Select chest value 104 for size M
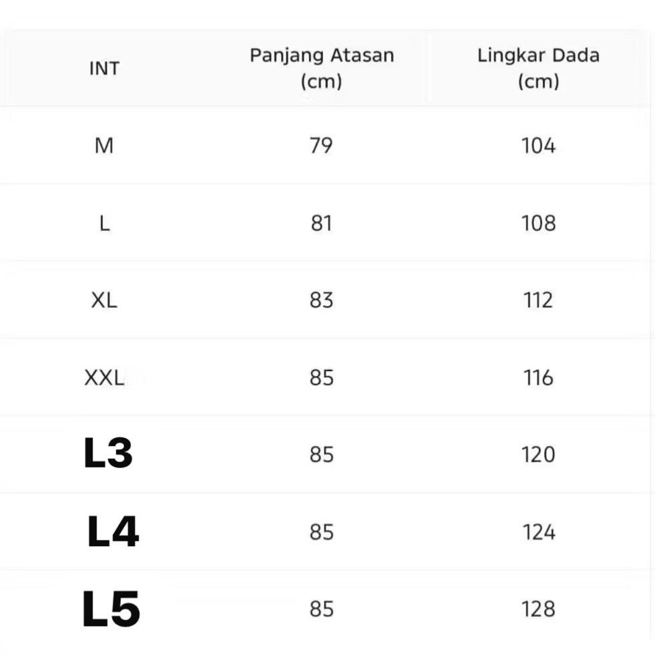The image size is (665, 665). [x=538, y=146]
